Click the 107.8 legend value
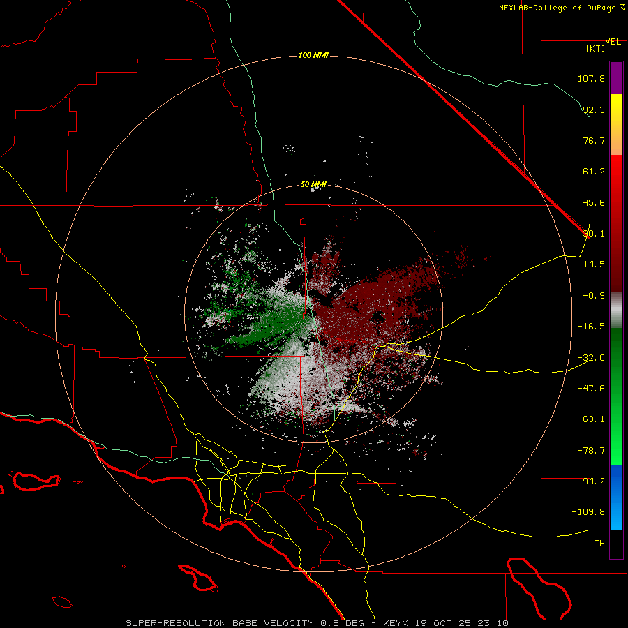 point(591,78)
